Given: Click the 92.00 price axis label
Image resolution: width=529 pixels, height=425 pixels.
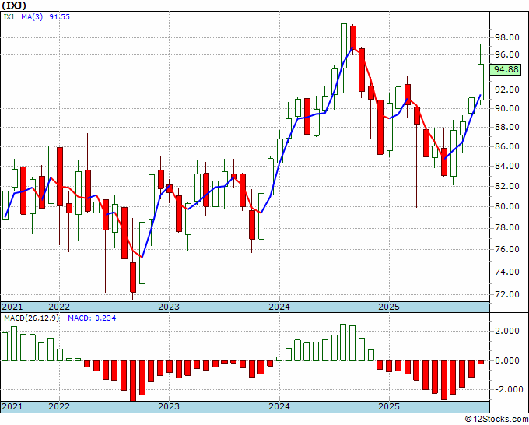Looking at the screenshot, I should (x=506, y=90).
